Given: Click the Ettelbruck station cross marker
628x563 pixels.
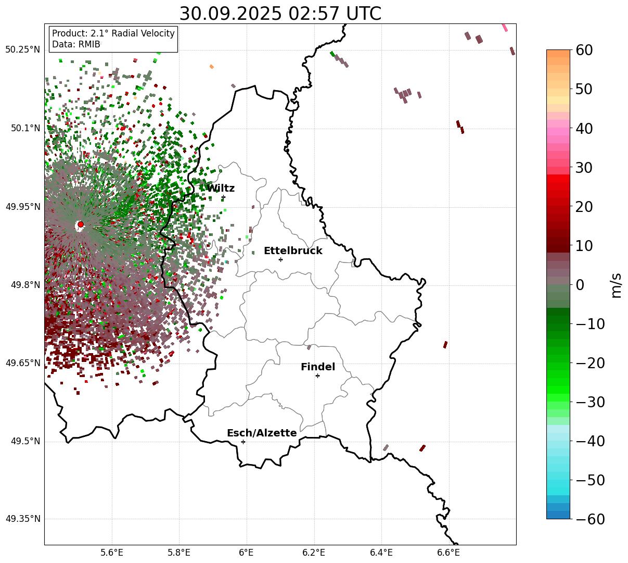Looking at the screenshot, I should (281, 259).
